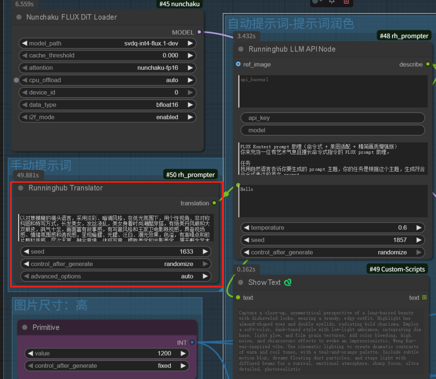Decrease LLM node seed 1857 left arrow
The image size is (436, 379).
coord(246,240)
